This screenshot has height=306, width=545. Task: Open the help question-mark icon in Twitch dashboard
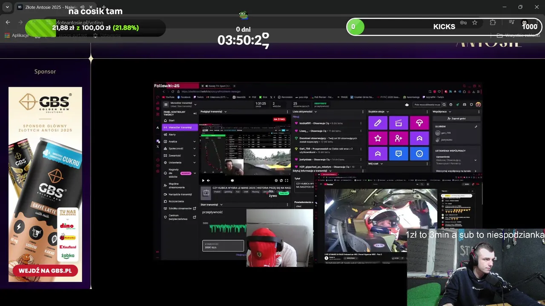pyautogui.click(x=450, y=105)
